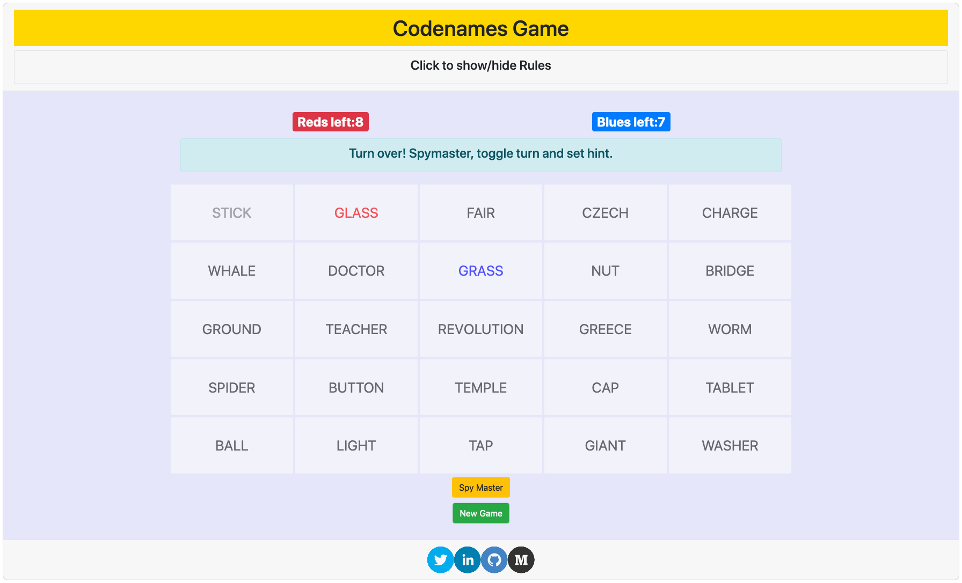Screen dimensions: 962x583
Task: Pick the WHALE card
Action: tap(232, 271)
